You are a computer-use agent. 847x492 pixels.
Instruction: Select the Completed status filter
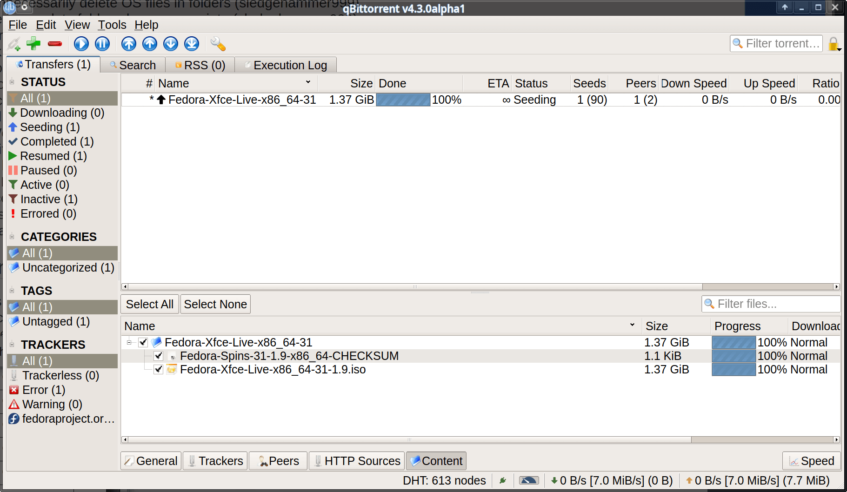pos(62,141)
